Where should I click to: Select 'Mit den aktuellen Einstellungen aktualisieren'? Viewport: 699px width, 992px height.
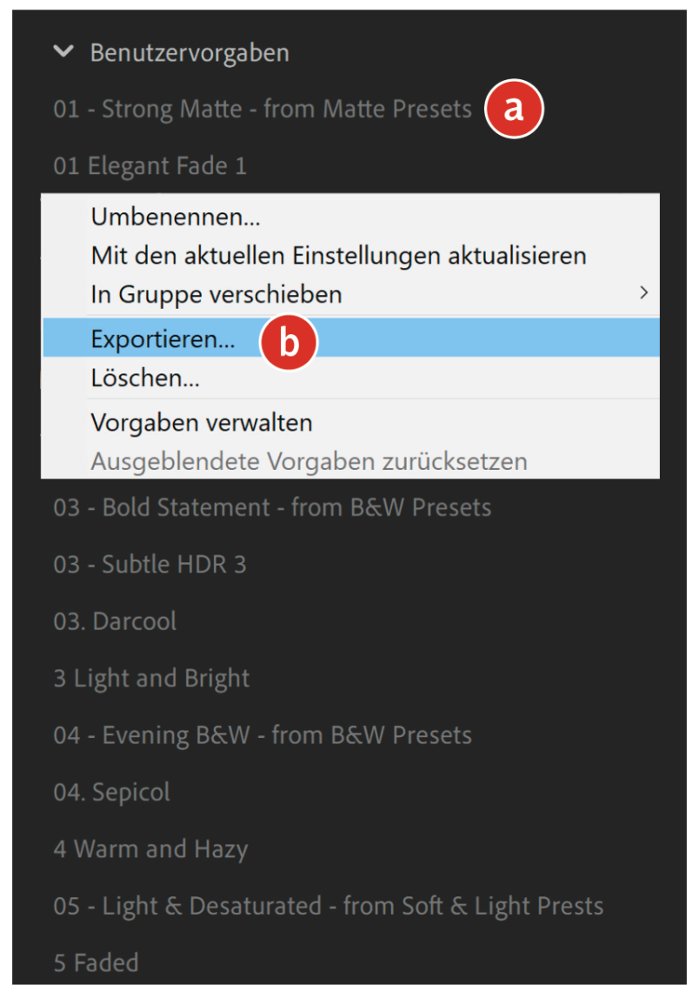pos(338,256)
